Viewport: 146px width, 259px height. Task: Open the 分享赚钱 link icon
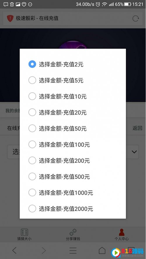[73, 232]
